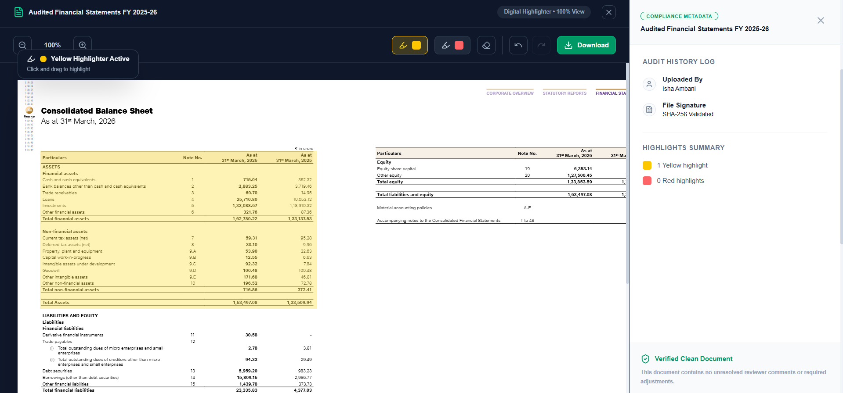843x393 pixels.
Task: Click the Goodwill row label
Action: click(x=51, y=271)
